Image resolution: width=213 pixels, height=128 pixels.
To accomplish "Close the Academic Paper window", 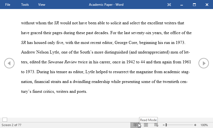I will click(207, 5).
